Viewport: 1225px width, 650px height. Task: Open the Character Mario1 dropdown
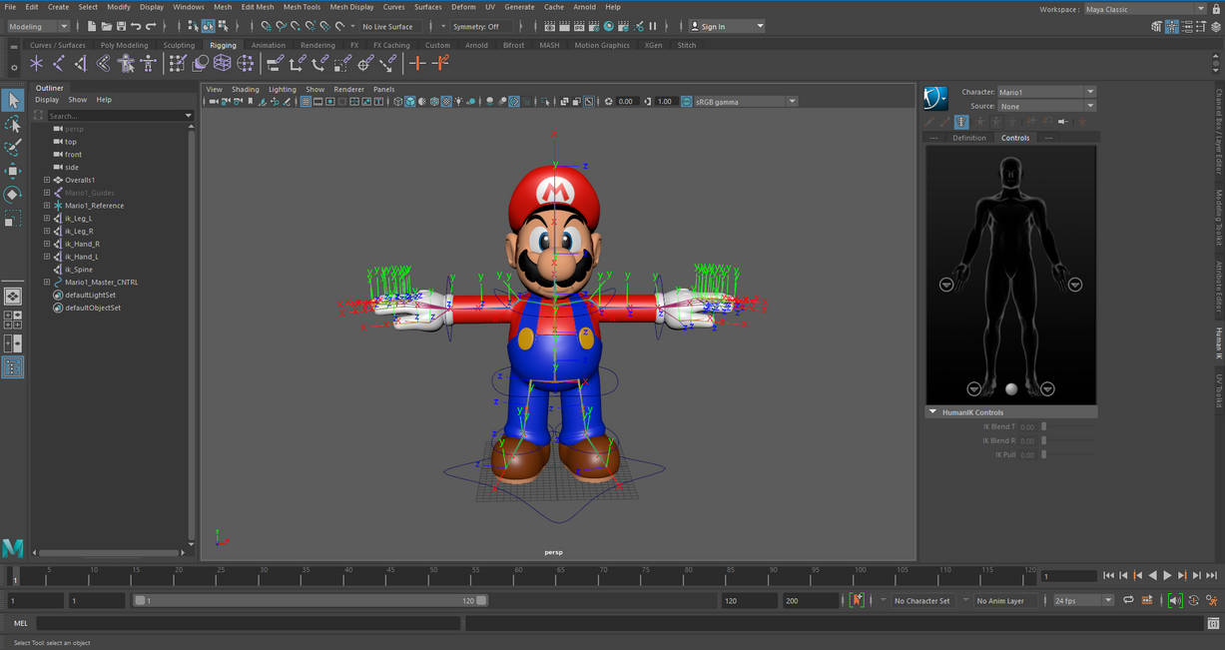[1046, 92]
